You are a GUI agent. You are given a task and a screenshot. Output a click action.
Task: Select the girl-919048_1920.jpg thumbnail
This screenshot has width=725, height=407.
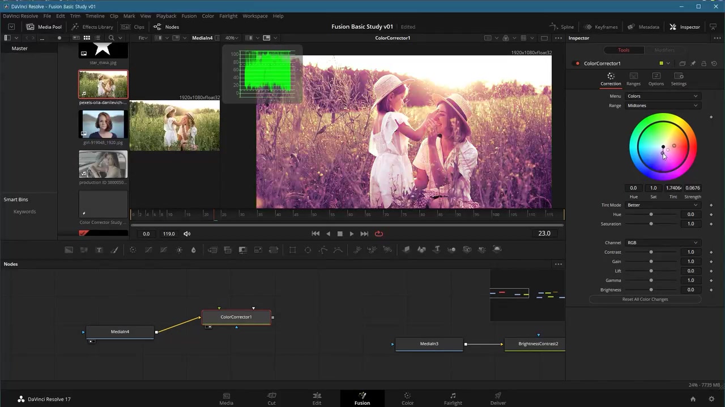coord(103,124)
